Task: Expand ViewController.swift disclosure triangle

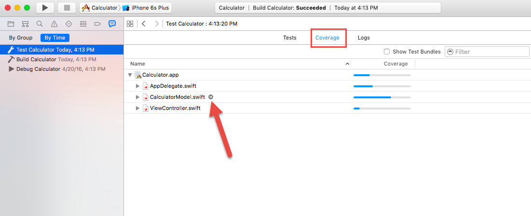Action: (137, 108)
